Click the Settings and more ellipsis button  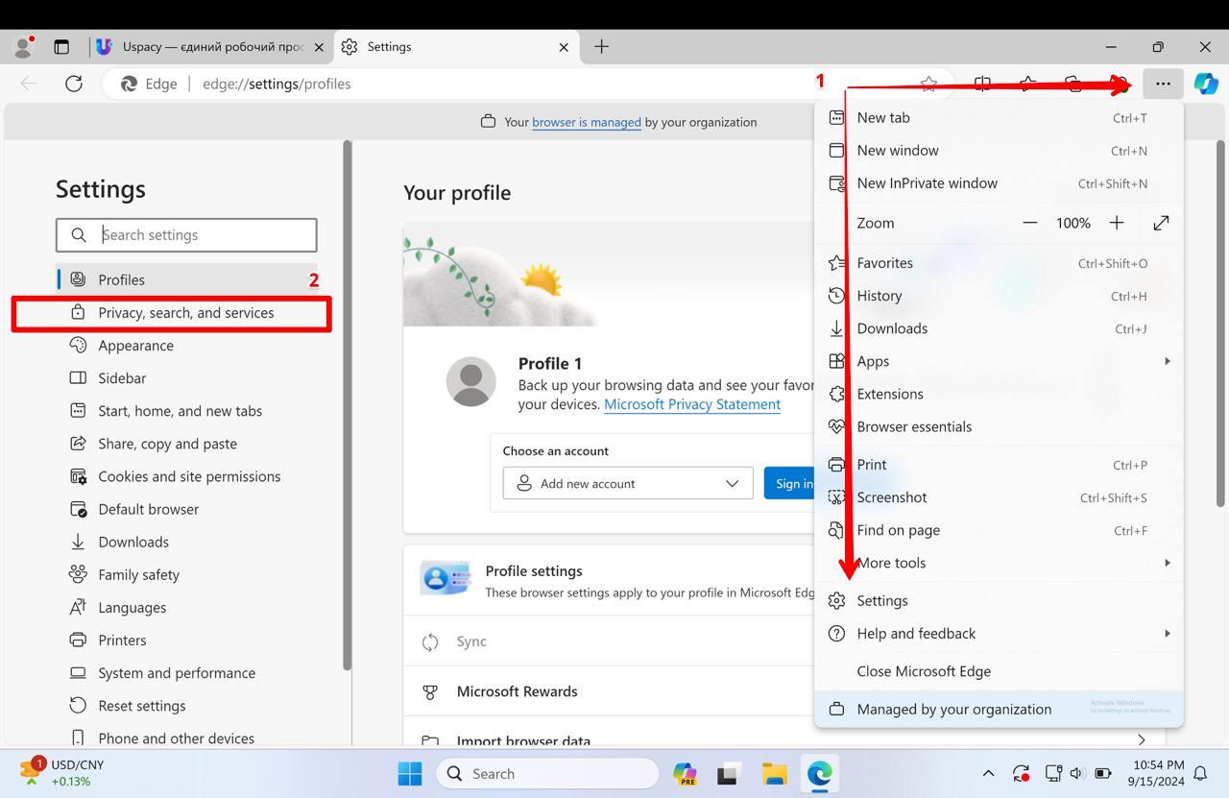click(x=1163, y=84)
